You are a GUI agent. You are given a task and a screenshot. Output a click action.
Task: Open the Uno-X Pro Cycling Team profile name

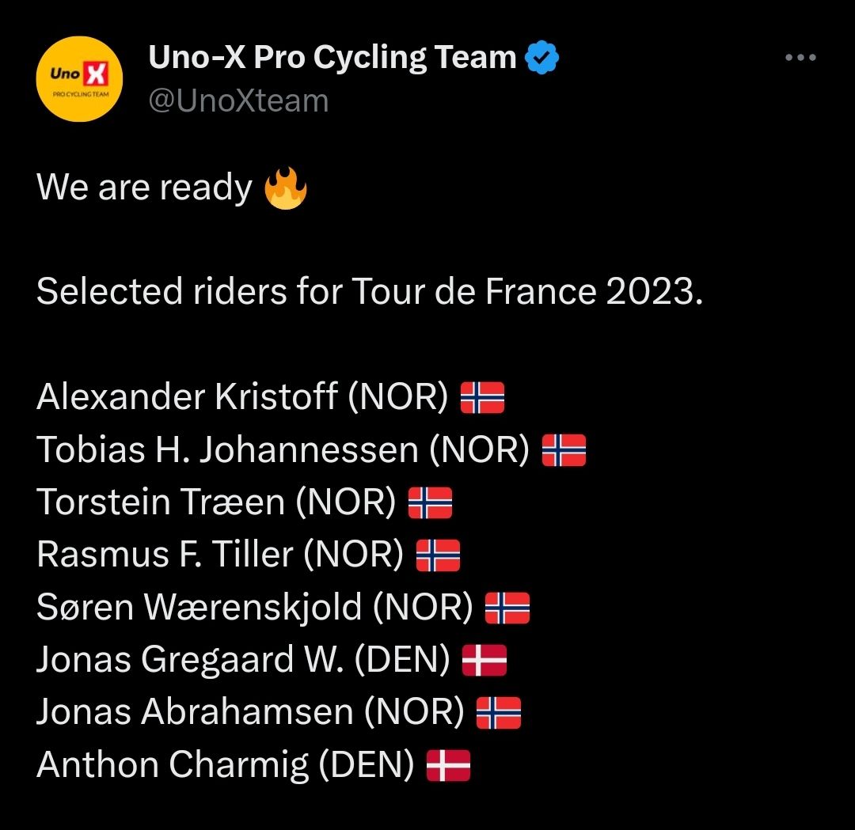pos(332,58)
